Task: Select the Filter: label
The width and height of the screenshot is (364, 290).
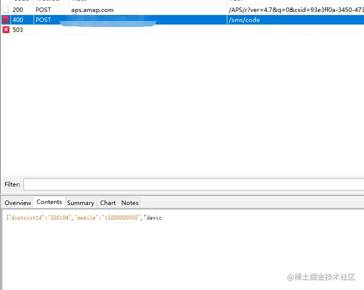Action: (13, 184)
